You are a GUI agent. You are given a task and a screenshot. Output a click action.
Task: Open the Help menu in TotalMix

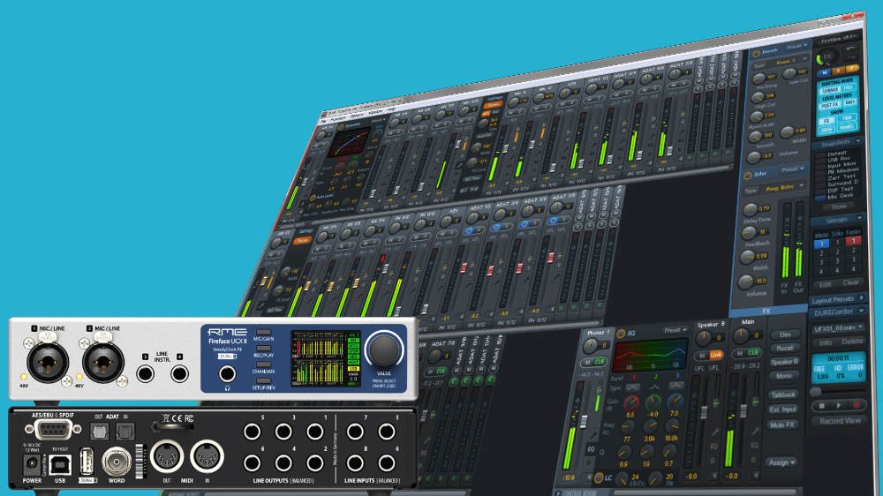point(391,109)
